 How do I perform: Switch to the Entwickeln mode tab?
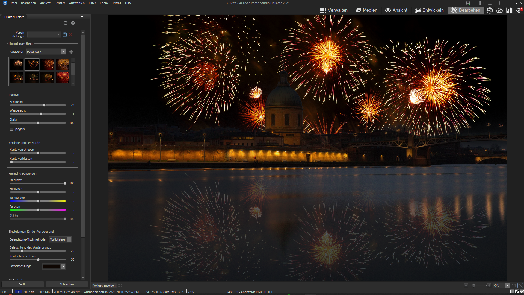click(429, 10)
